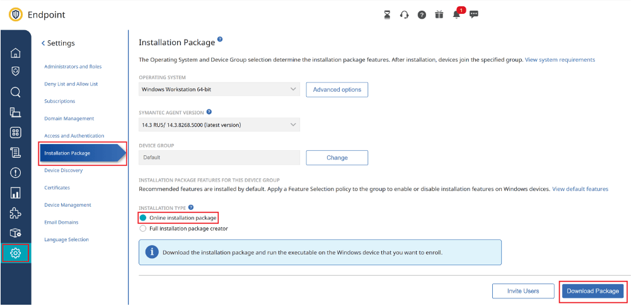Select Online installation package radio button

click(x=143, y=218)
